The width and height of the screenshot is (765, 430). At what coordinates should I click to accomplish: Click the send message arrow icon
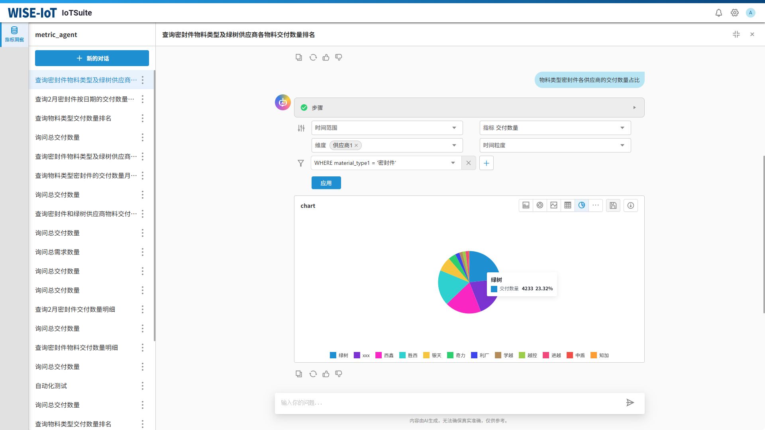(630, 403)
